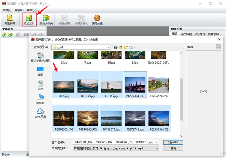Select 此电脑 in the places sidebar
Image resolution: width=226 pixels, height=158 pixels.
click(x=40, y=99)
